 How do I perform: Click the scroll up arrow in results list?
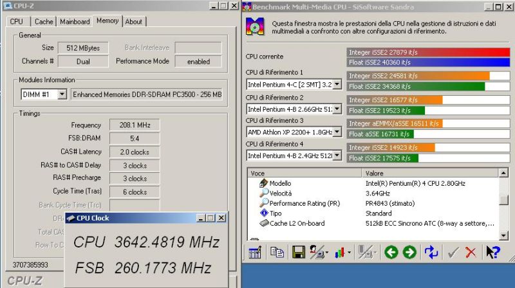[503, 173]
